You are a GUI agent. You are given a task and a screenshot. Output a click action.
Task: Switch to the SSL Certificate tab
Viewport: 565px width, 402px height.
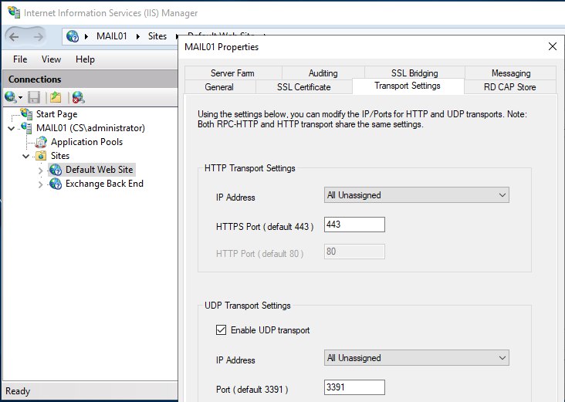click(304, 87)
